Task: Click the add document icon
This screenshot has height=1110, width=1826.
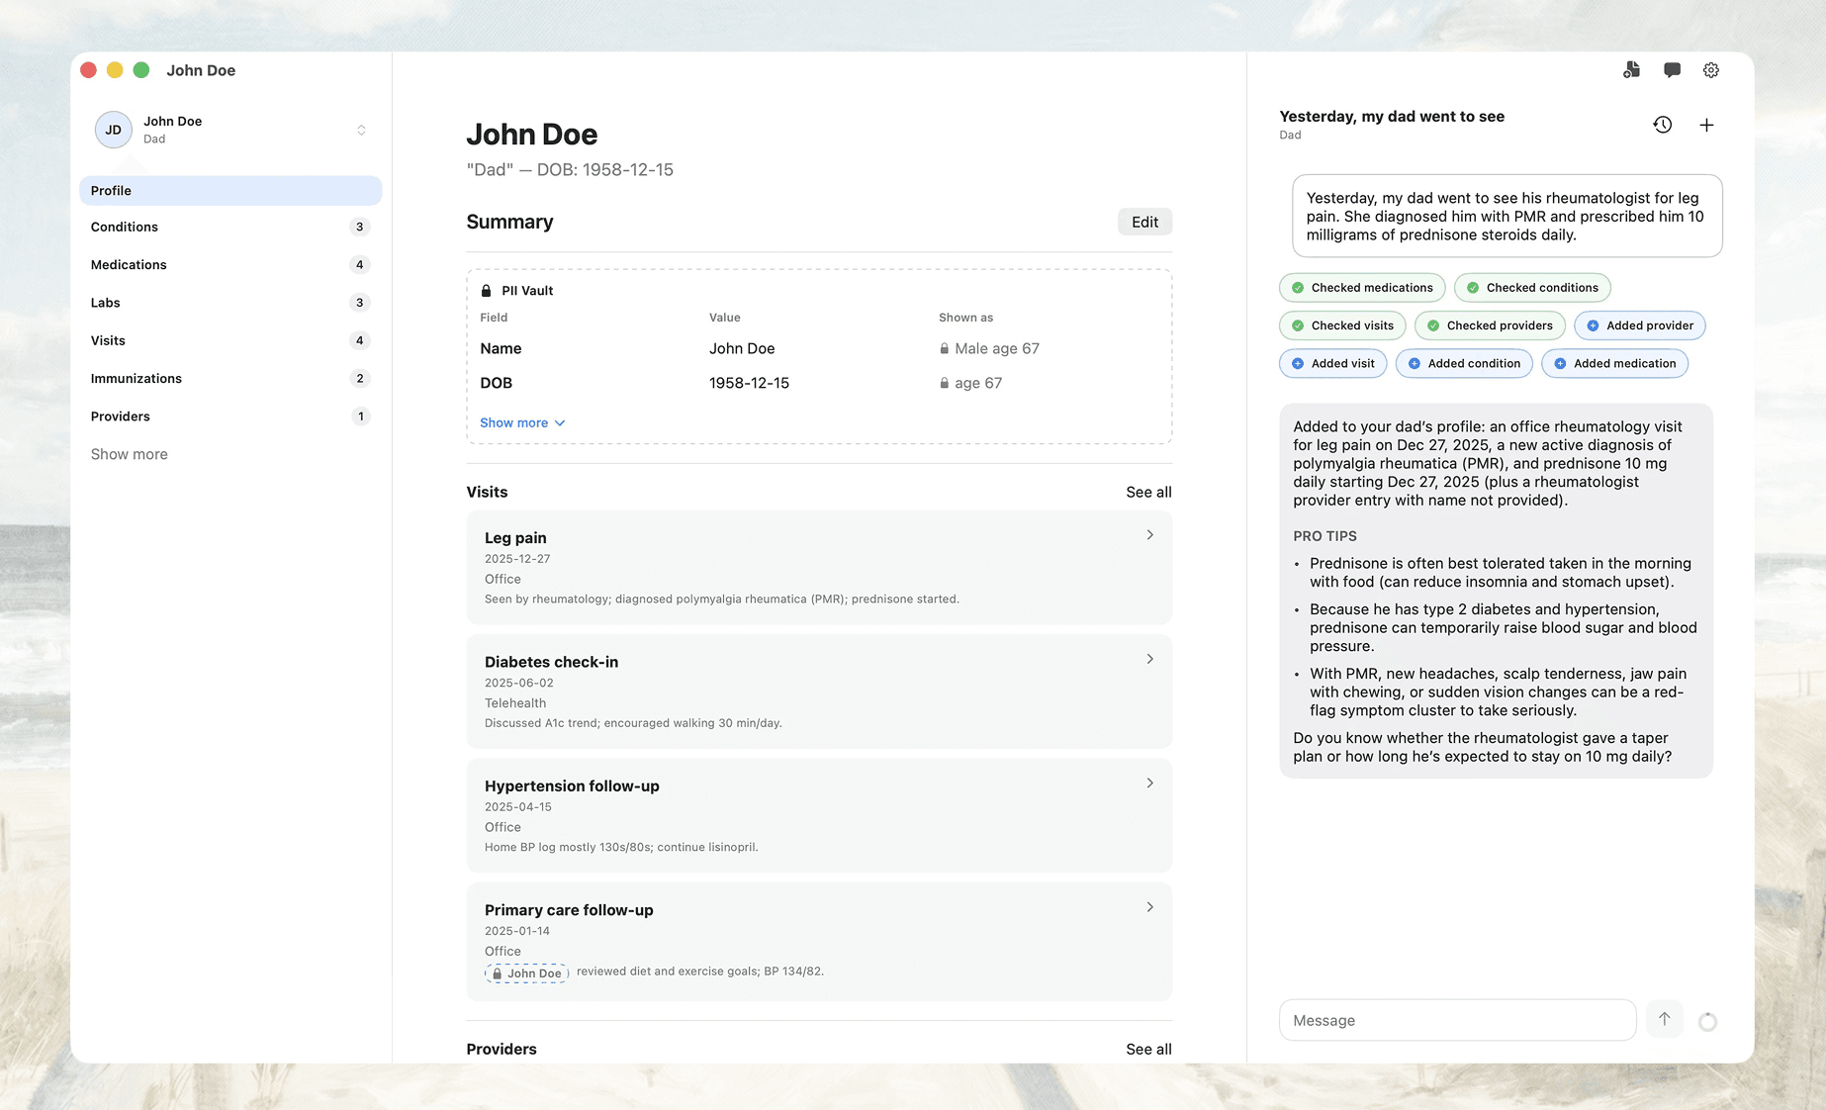Action: click(1631, 70)
